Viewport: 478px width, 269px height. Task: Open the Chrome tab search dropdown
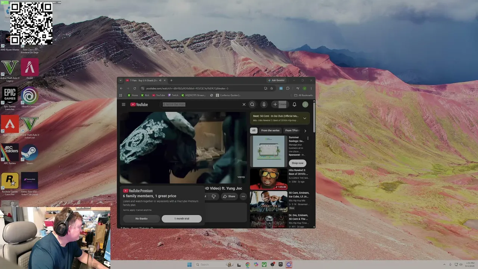[x=121, y=80]
